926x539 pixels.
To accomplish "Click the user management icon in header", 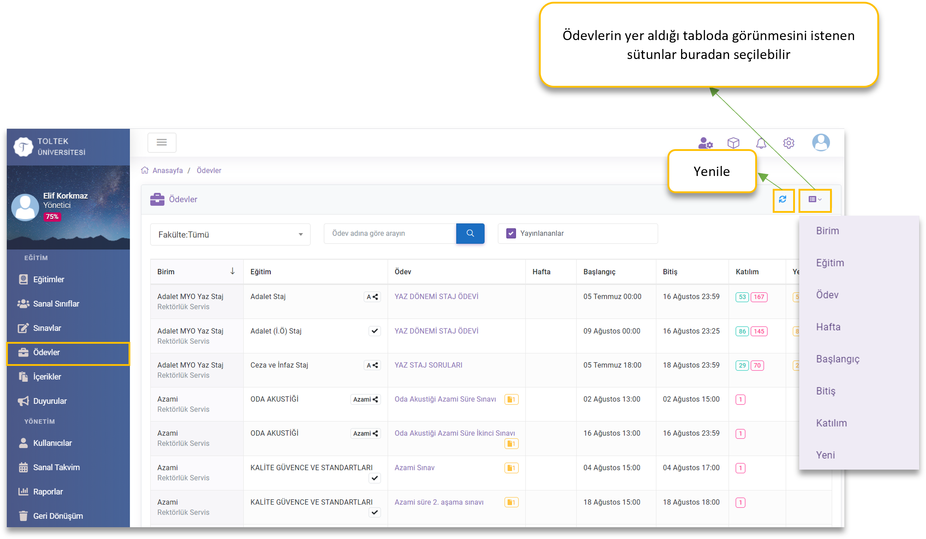I will (705, 143).
